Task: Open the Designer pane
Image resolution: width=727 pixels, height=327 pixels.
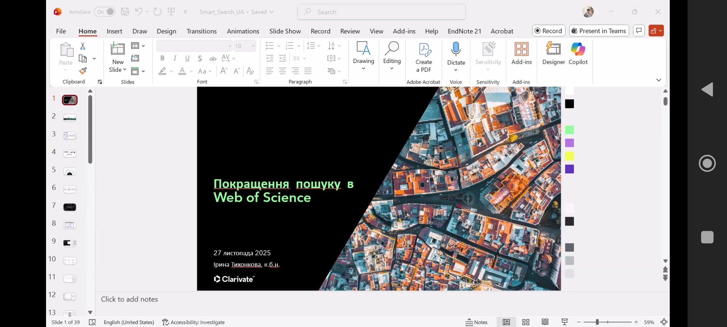Action: pyautogui.click(x=553, y=54)
